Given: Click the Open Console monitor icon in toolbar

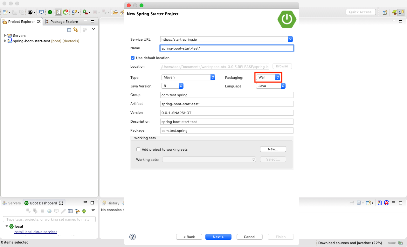Looking at the screenshot, I should 41,12.
